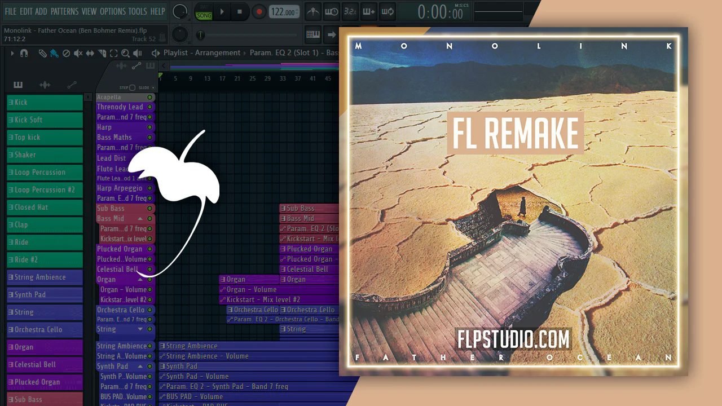Select the Zoom magnifier tool
This screenshot has height=406, width=722.
125,53
